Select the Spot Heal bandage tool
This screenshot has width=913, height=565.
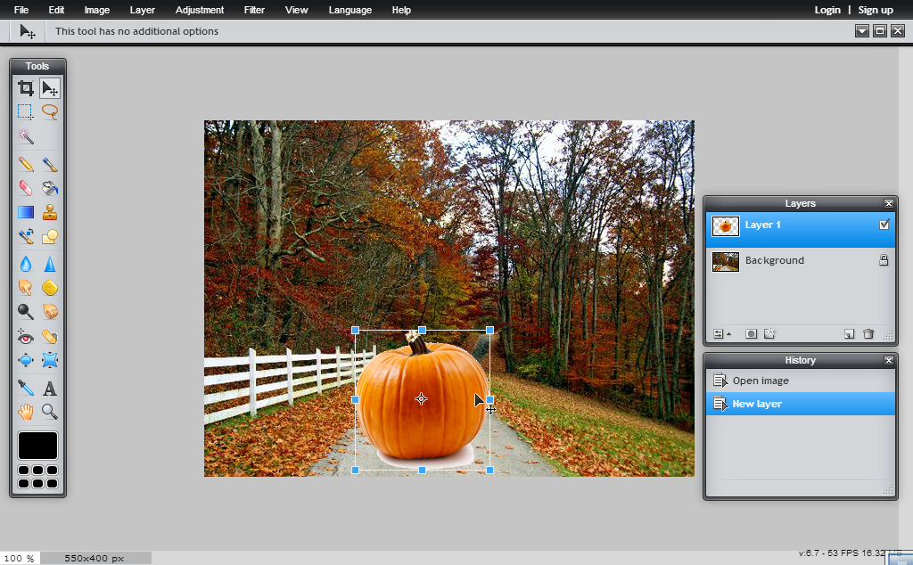coord(50,336)
